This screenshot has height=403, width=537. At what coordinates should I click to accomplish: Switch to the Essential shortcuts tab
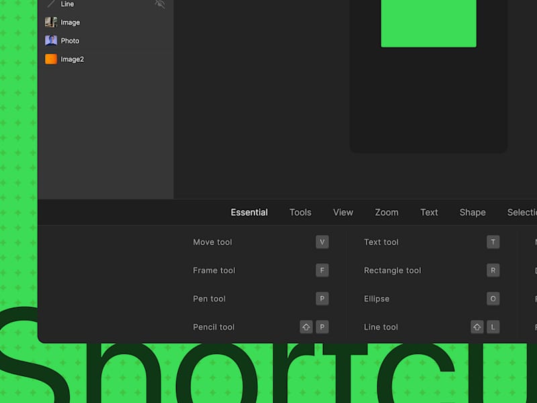point(249,212)
